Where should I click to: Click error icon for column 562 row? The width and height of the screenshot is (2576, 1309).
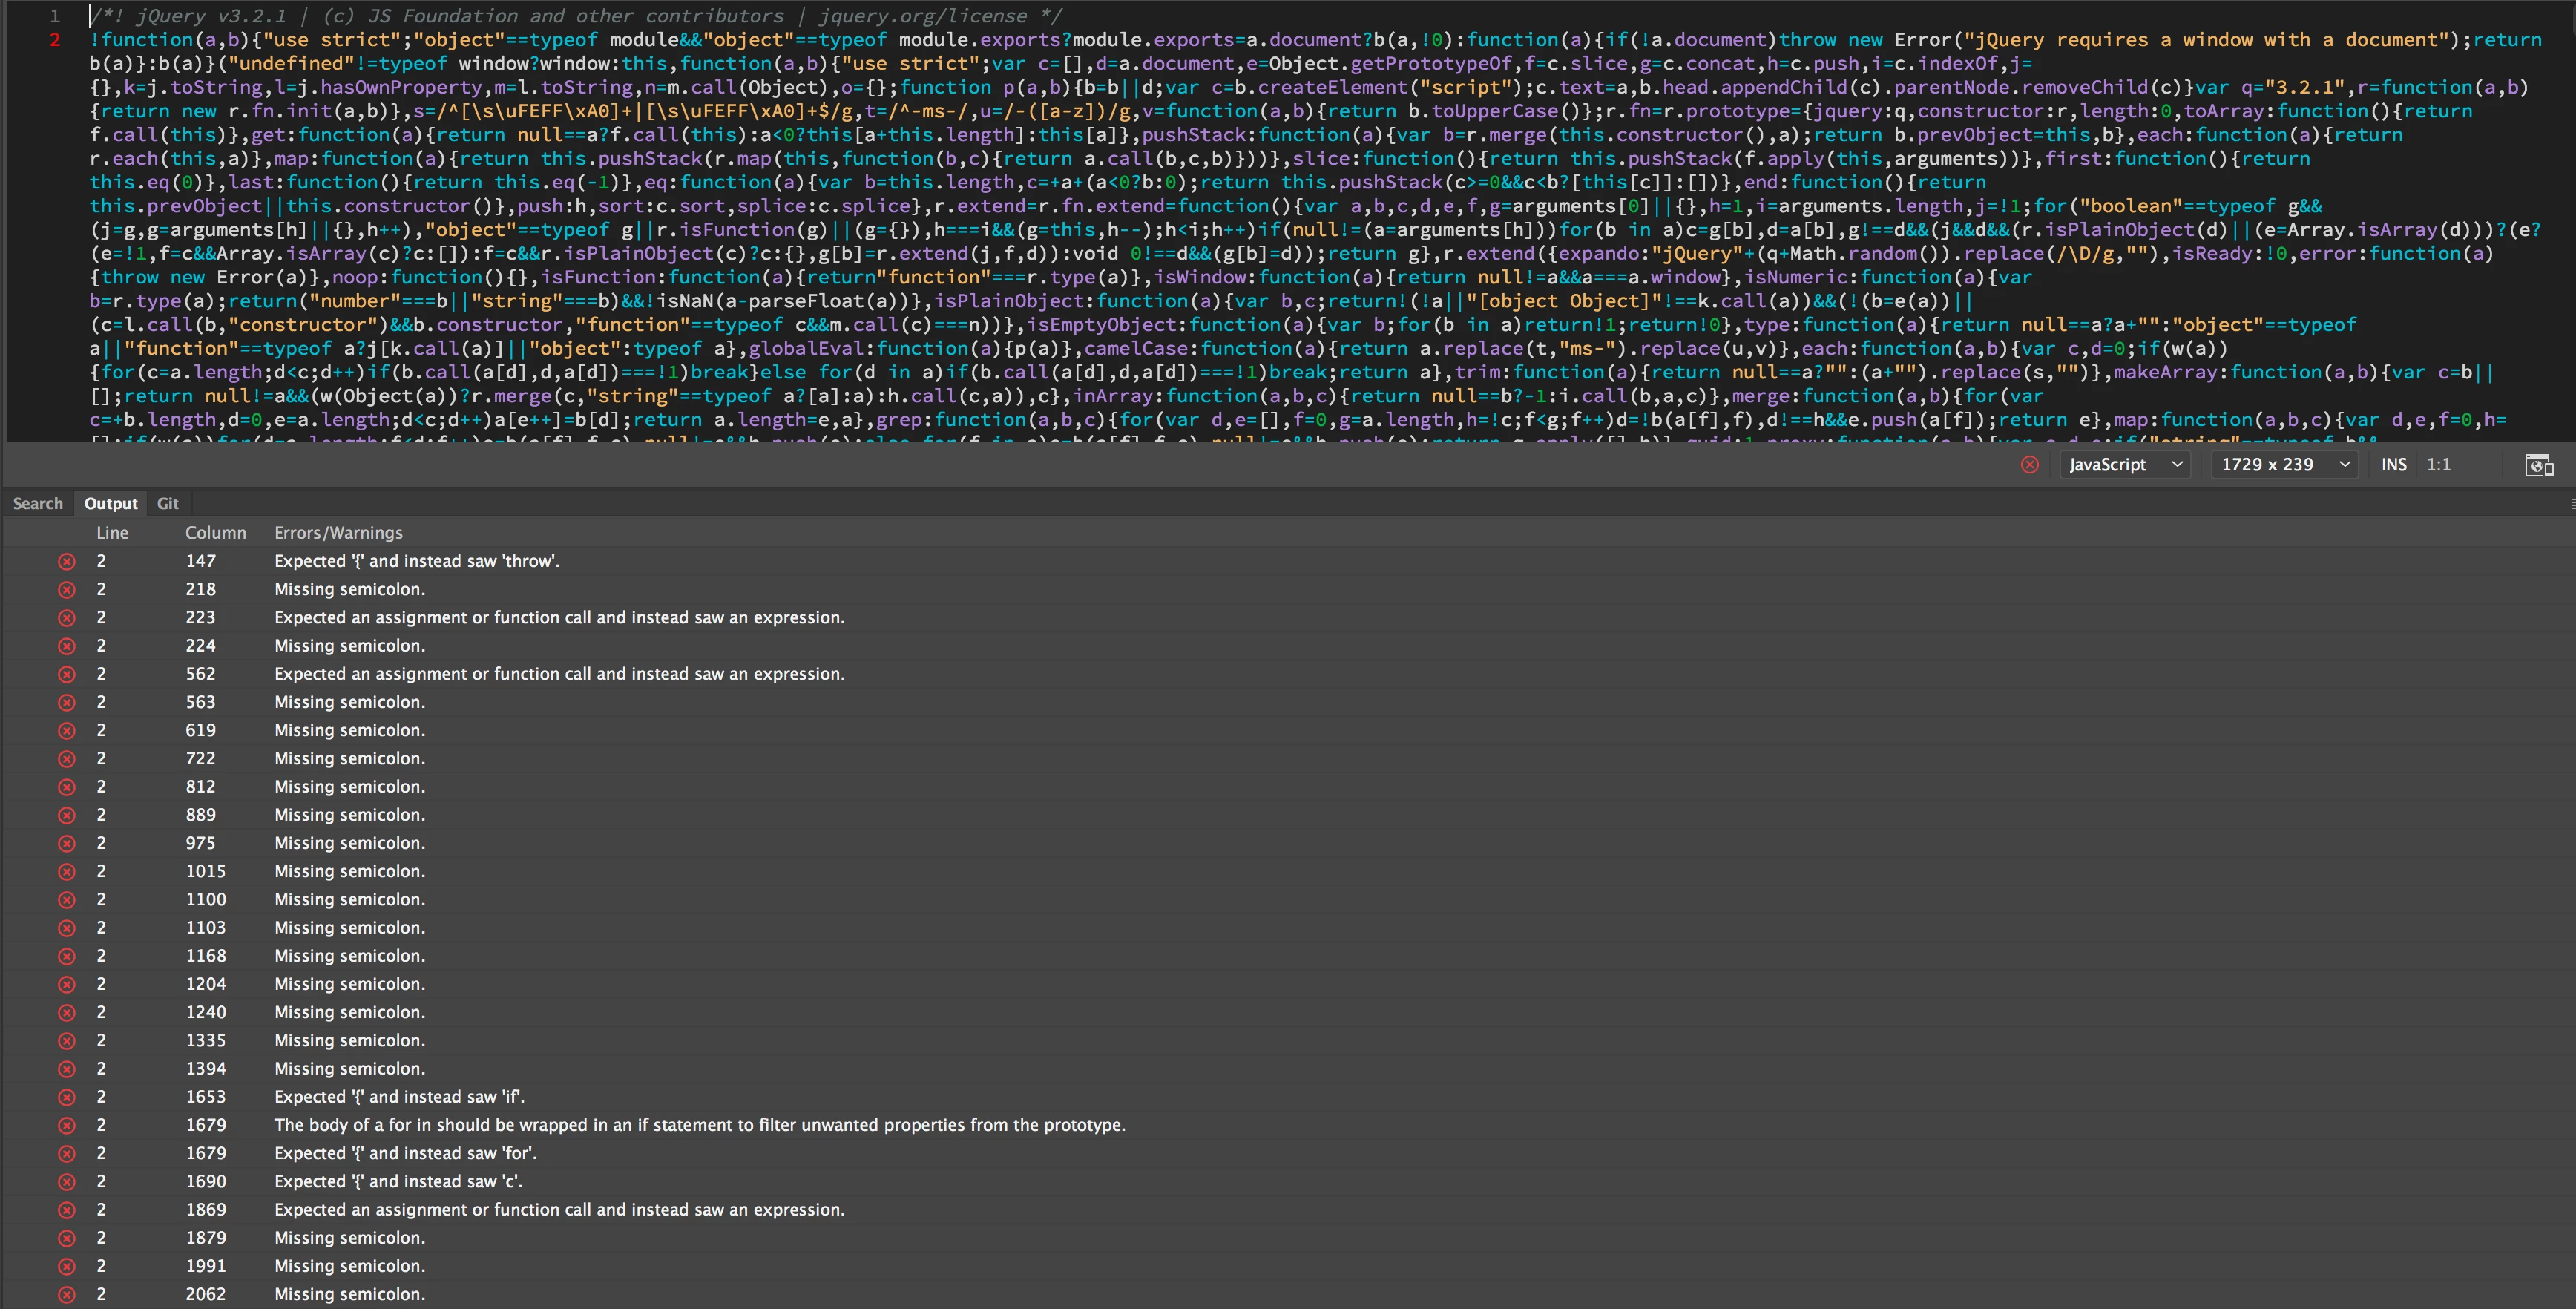click(67, 674)
